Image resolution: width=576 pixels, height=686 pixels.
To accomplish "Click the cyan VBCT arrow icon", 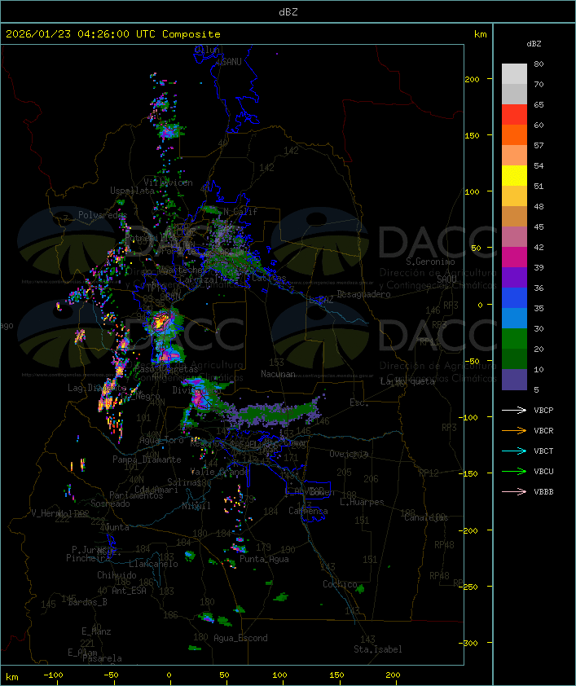I will coord(515,451).
